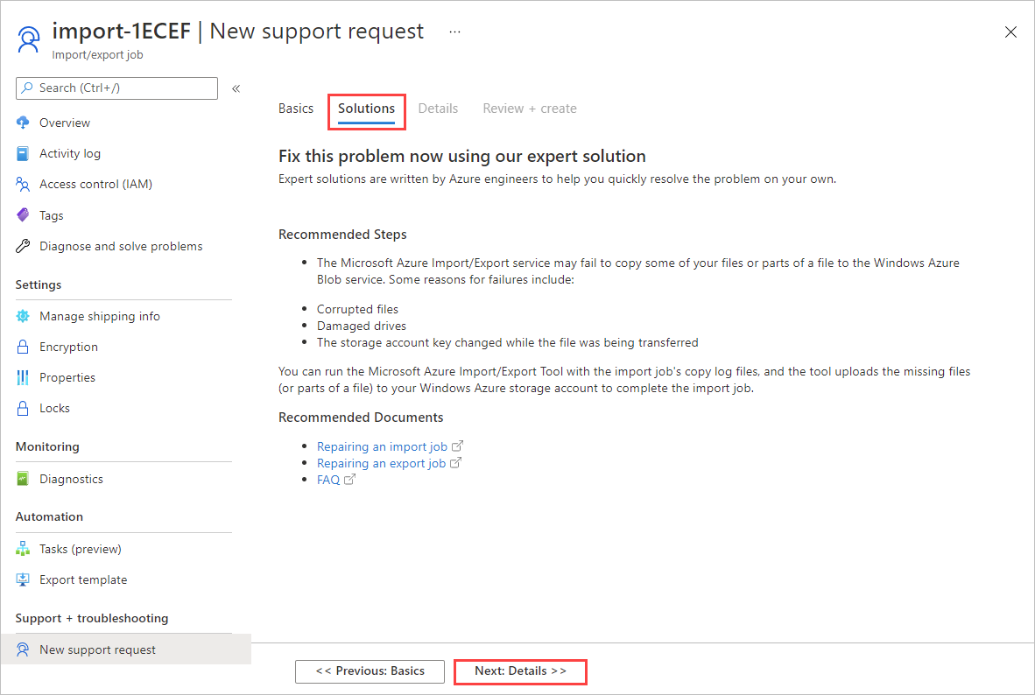Open Manage shipping info settings
This screenshot has height=695, width=1035.
point(100,316)
